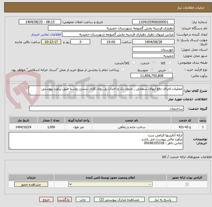The height and width of the screenshot is (207, 212).
Task: Click the need date cell 1404/10/24
Action: coord(23,127)
